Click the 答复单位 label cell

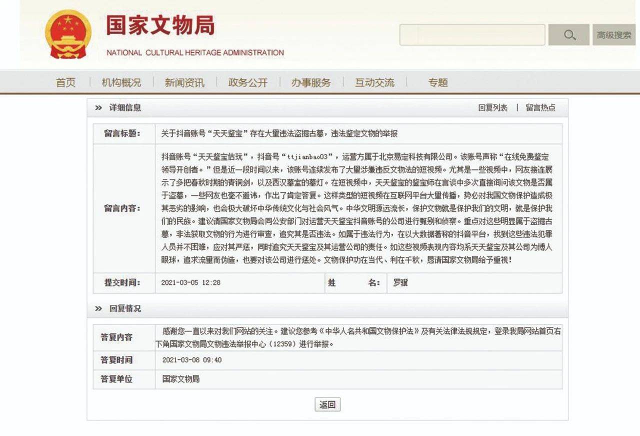coord(124,379)
